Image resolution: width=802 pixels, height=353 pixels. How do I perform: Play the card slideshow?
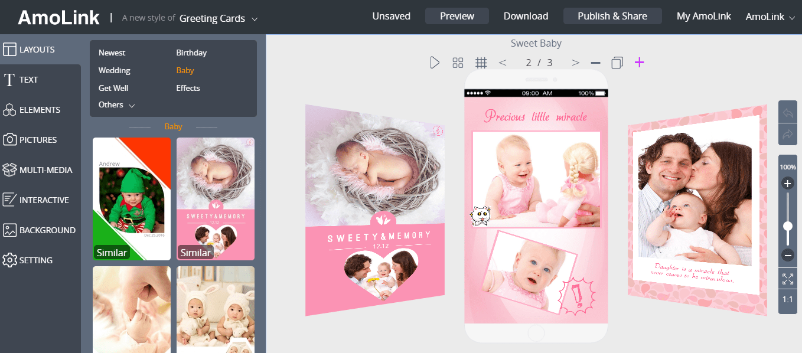[x=435, y=63]
